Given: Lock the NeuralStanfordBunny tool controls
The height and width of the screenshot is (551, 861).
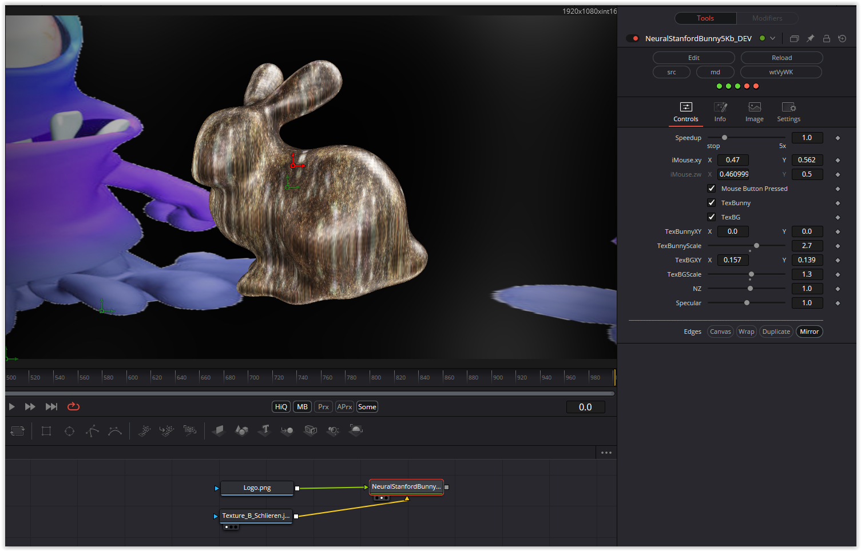Looking at the screenshot, I should tap(826, 38).
